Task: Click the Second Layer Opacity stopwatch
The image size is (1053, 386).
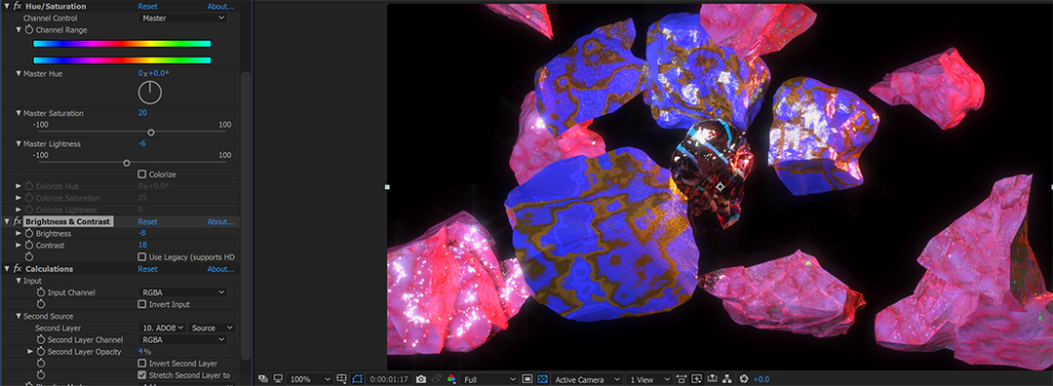Action: 40,351
